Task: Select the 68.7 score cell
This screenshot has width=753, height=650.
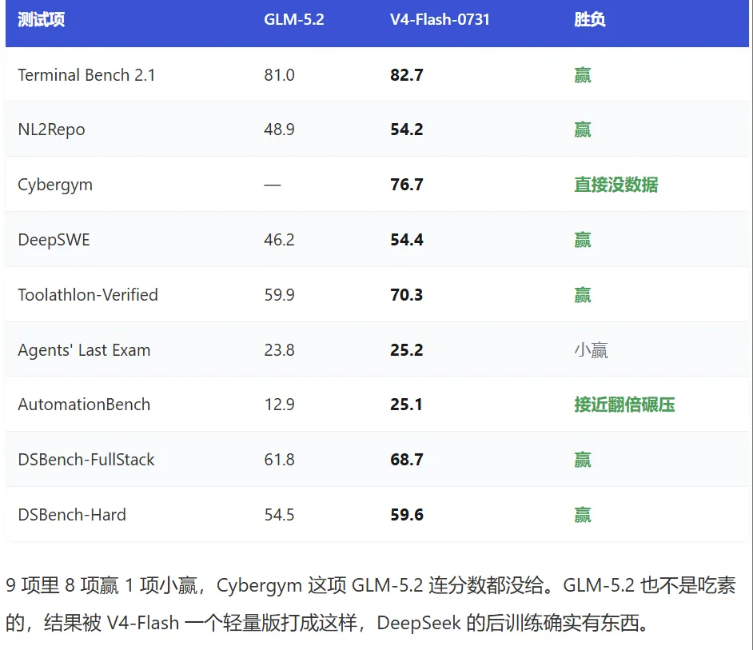Action: (407, 460)
